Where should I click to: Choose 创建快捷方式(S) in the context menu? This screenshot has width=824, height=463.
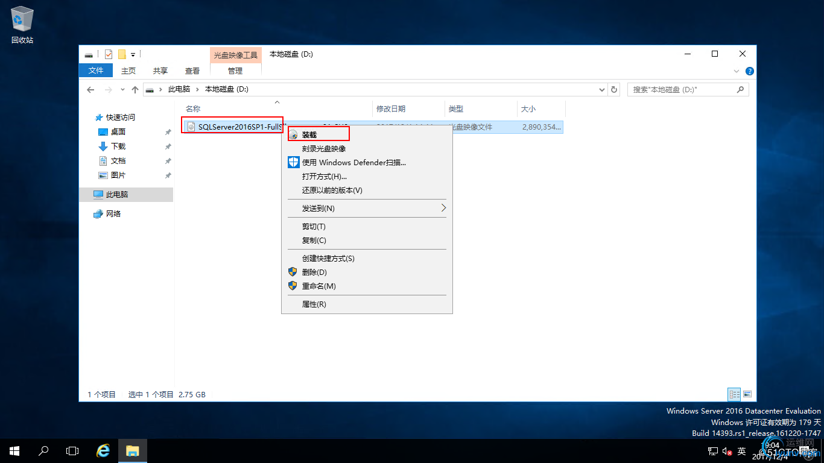coord(367,258)
